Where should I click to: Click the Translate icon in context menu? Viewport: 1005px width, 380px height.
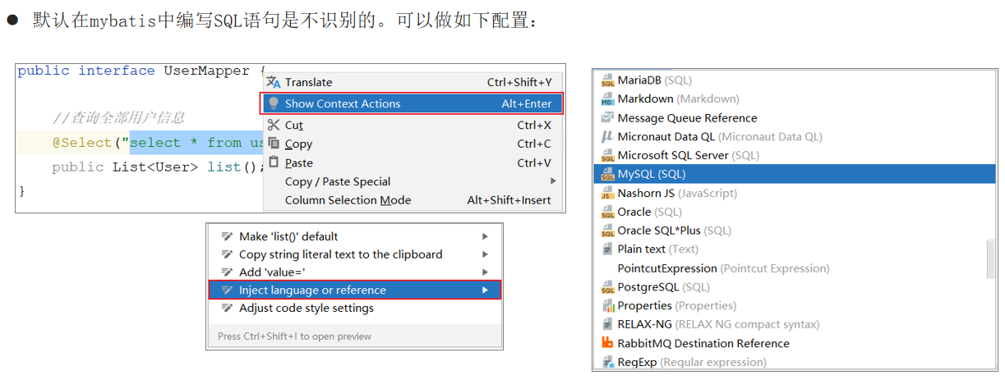(x=274, y=82)
